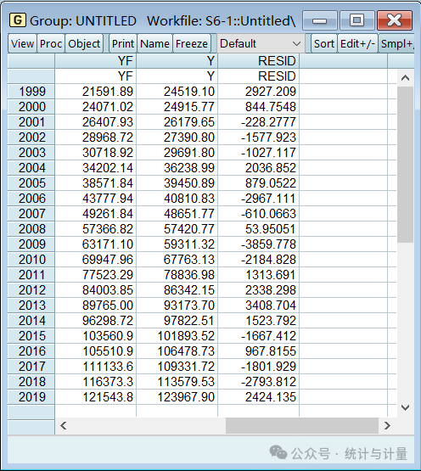Select row label 1999
The height and width of the screenshot is (471, 421).
[x=31, y=92]
